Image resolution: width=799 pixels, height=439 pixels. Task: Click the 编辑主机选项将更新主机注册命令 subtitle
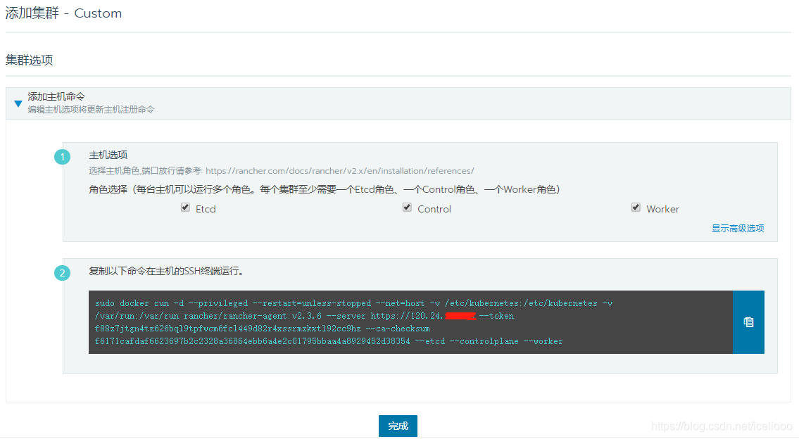(x=92, y=110)
